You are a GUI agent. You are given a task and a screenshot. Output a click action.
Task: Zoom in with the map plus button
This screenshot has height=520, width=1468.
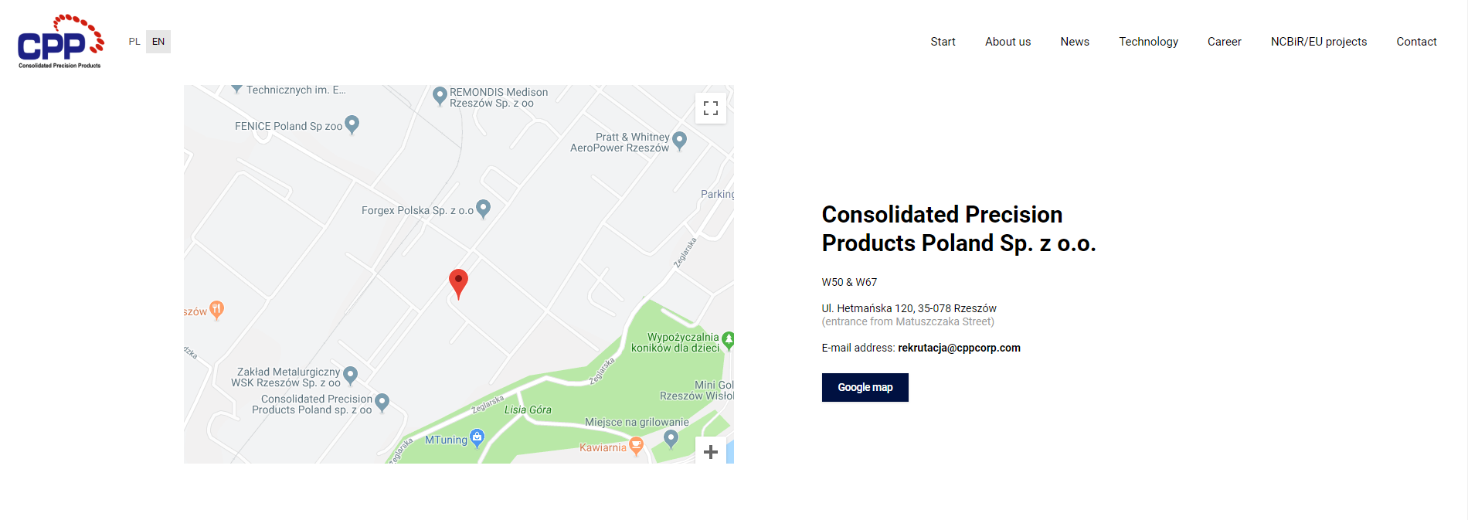711,451
